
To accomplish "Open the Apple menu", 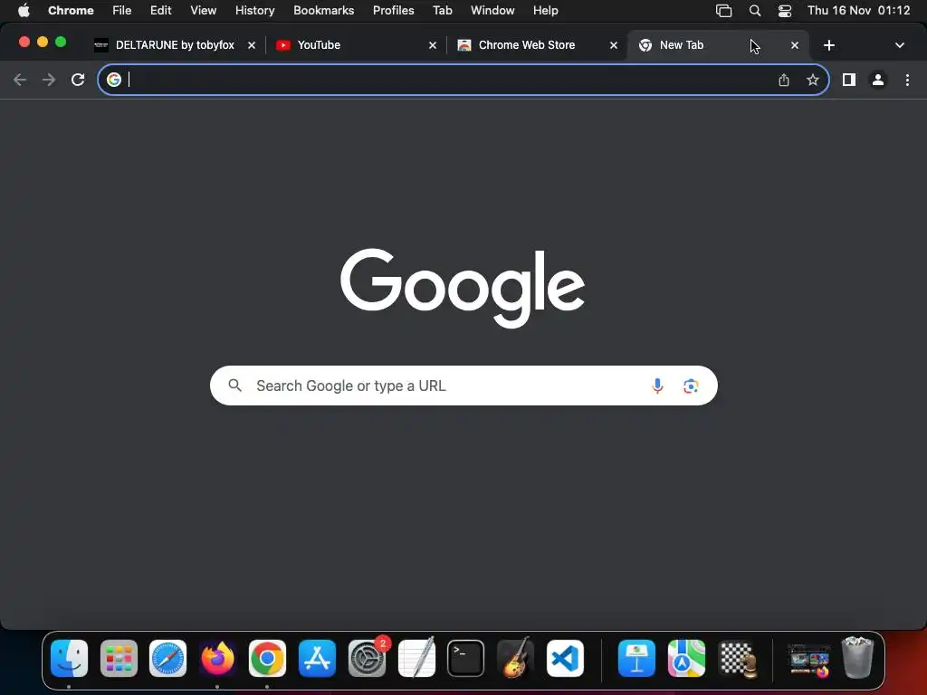I will (x=24, y=11).
